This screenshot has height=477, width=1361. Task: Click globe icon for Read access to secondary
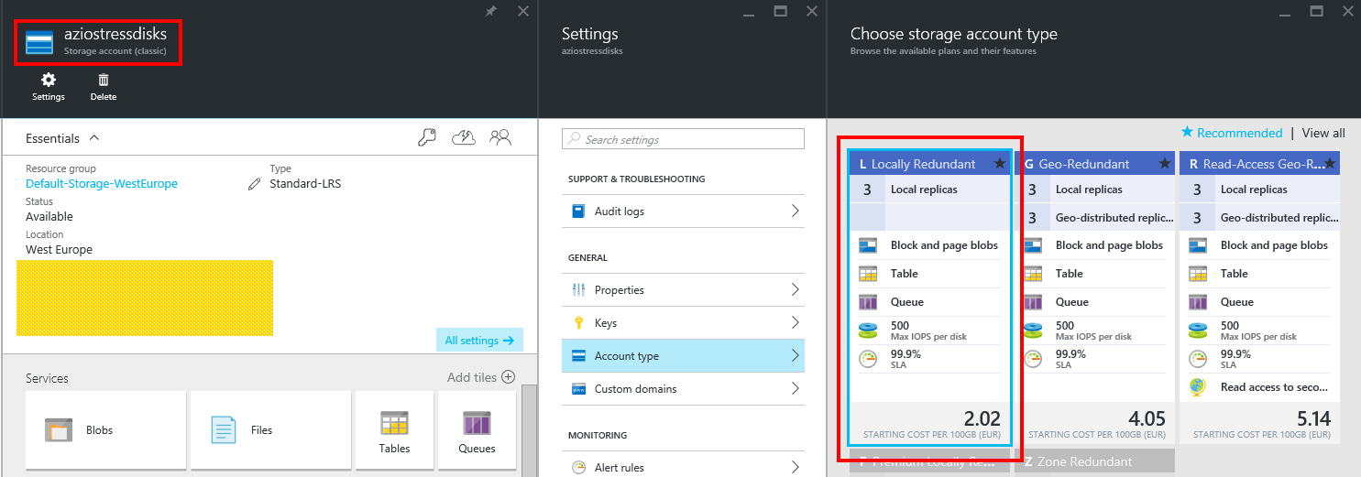tap(1198, 387)
